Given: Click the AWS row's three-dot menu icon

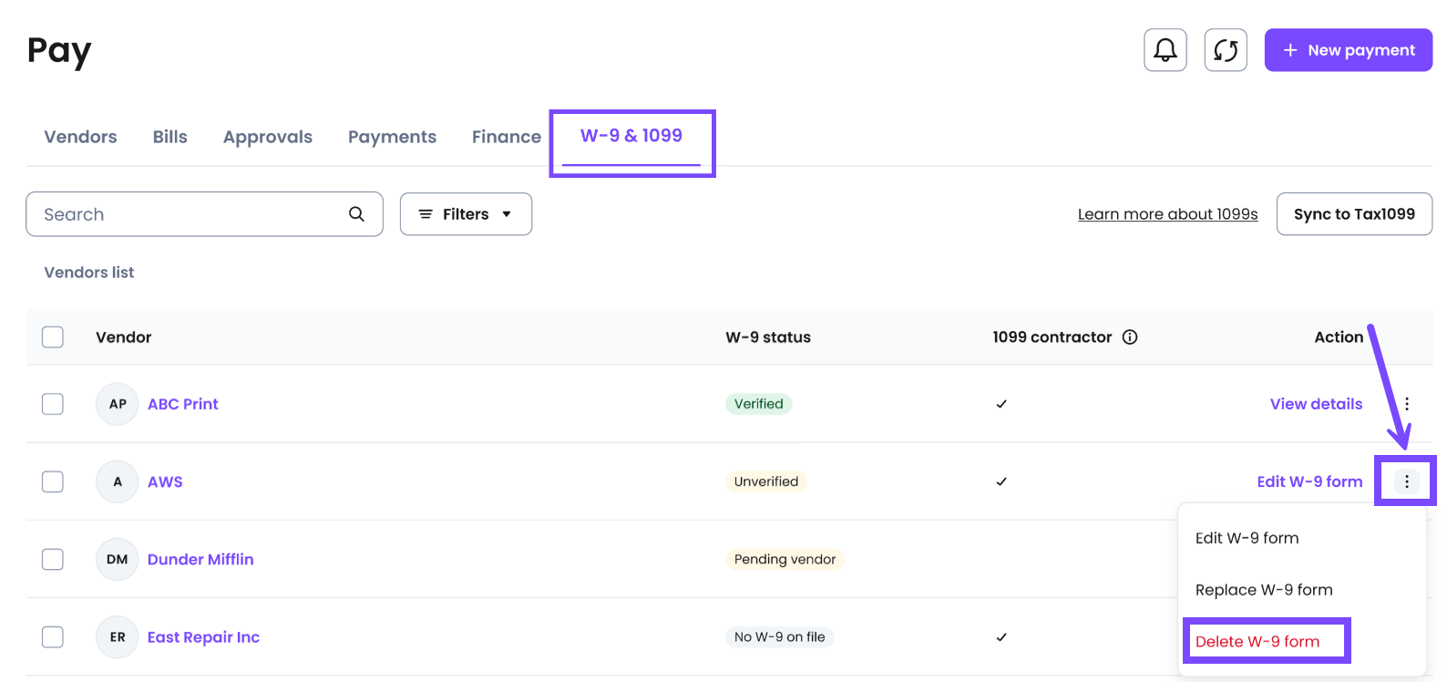Looking at the screenshot, I should 1406,481.
